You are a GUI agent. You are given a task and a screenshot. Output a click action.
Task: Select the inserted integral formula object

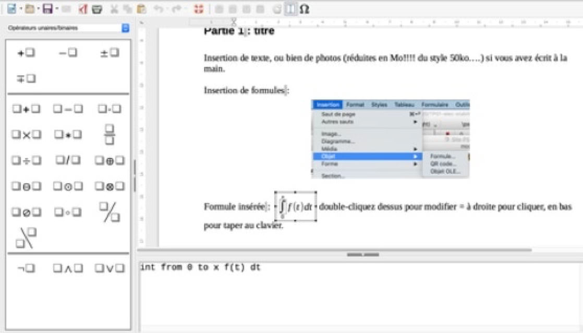coord(296,206)
